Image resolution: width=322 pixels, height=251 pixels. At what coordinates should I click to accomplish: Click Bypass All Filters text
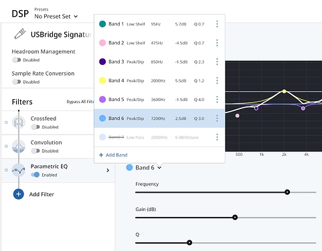pyautogui.click(x=80, y=102)
